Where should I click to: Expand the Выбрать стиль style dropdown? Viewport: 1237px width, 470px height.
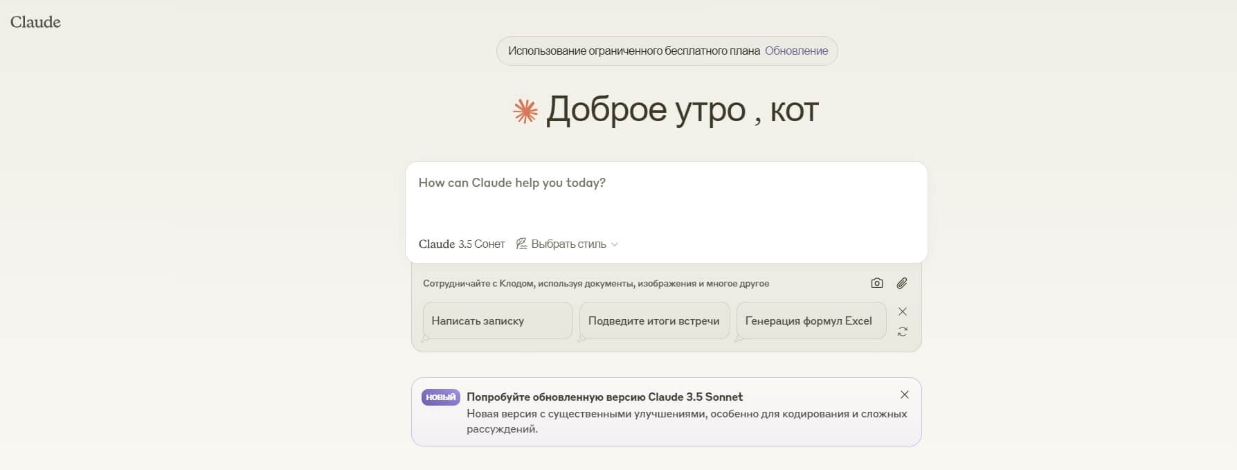(567, 244)
